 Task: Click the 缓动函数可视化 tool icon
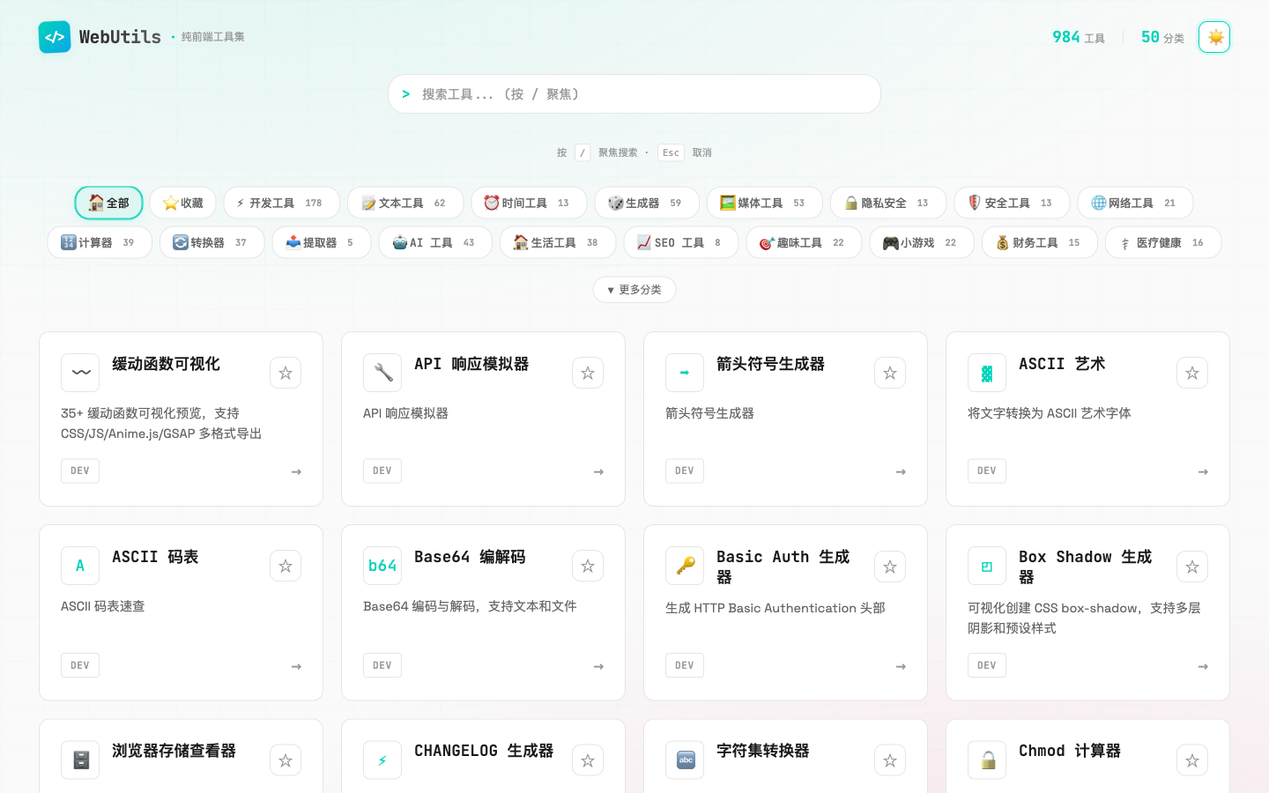coord(80,373)
